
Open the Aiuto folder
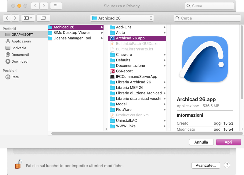[137, 33]
